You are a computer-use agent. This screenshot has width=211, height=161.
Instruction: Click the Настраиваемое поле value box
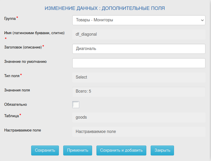(x=139, y=131)
